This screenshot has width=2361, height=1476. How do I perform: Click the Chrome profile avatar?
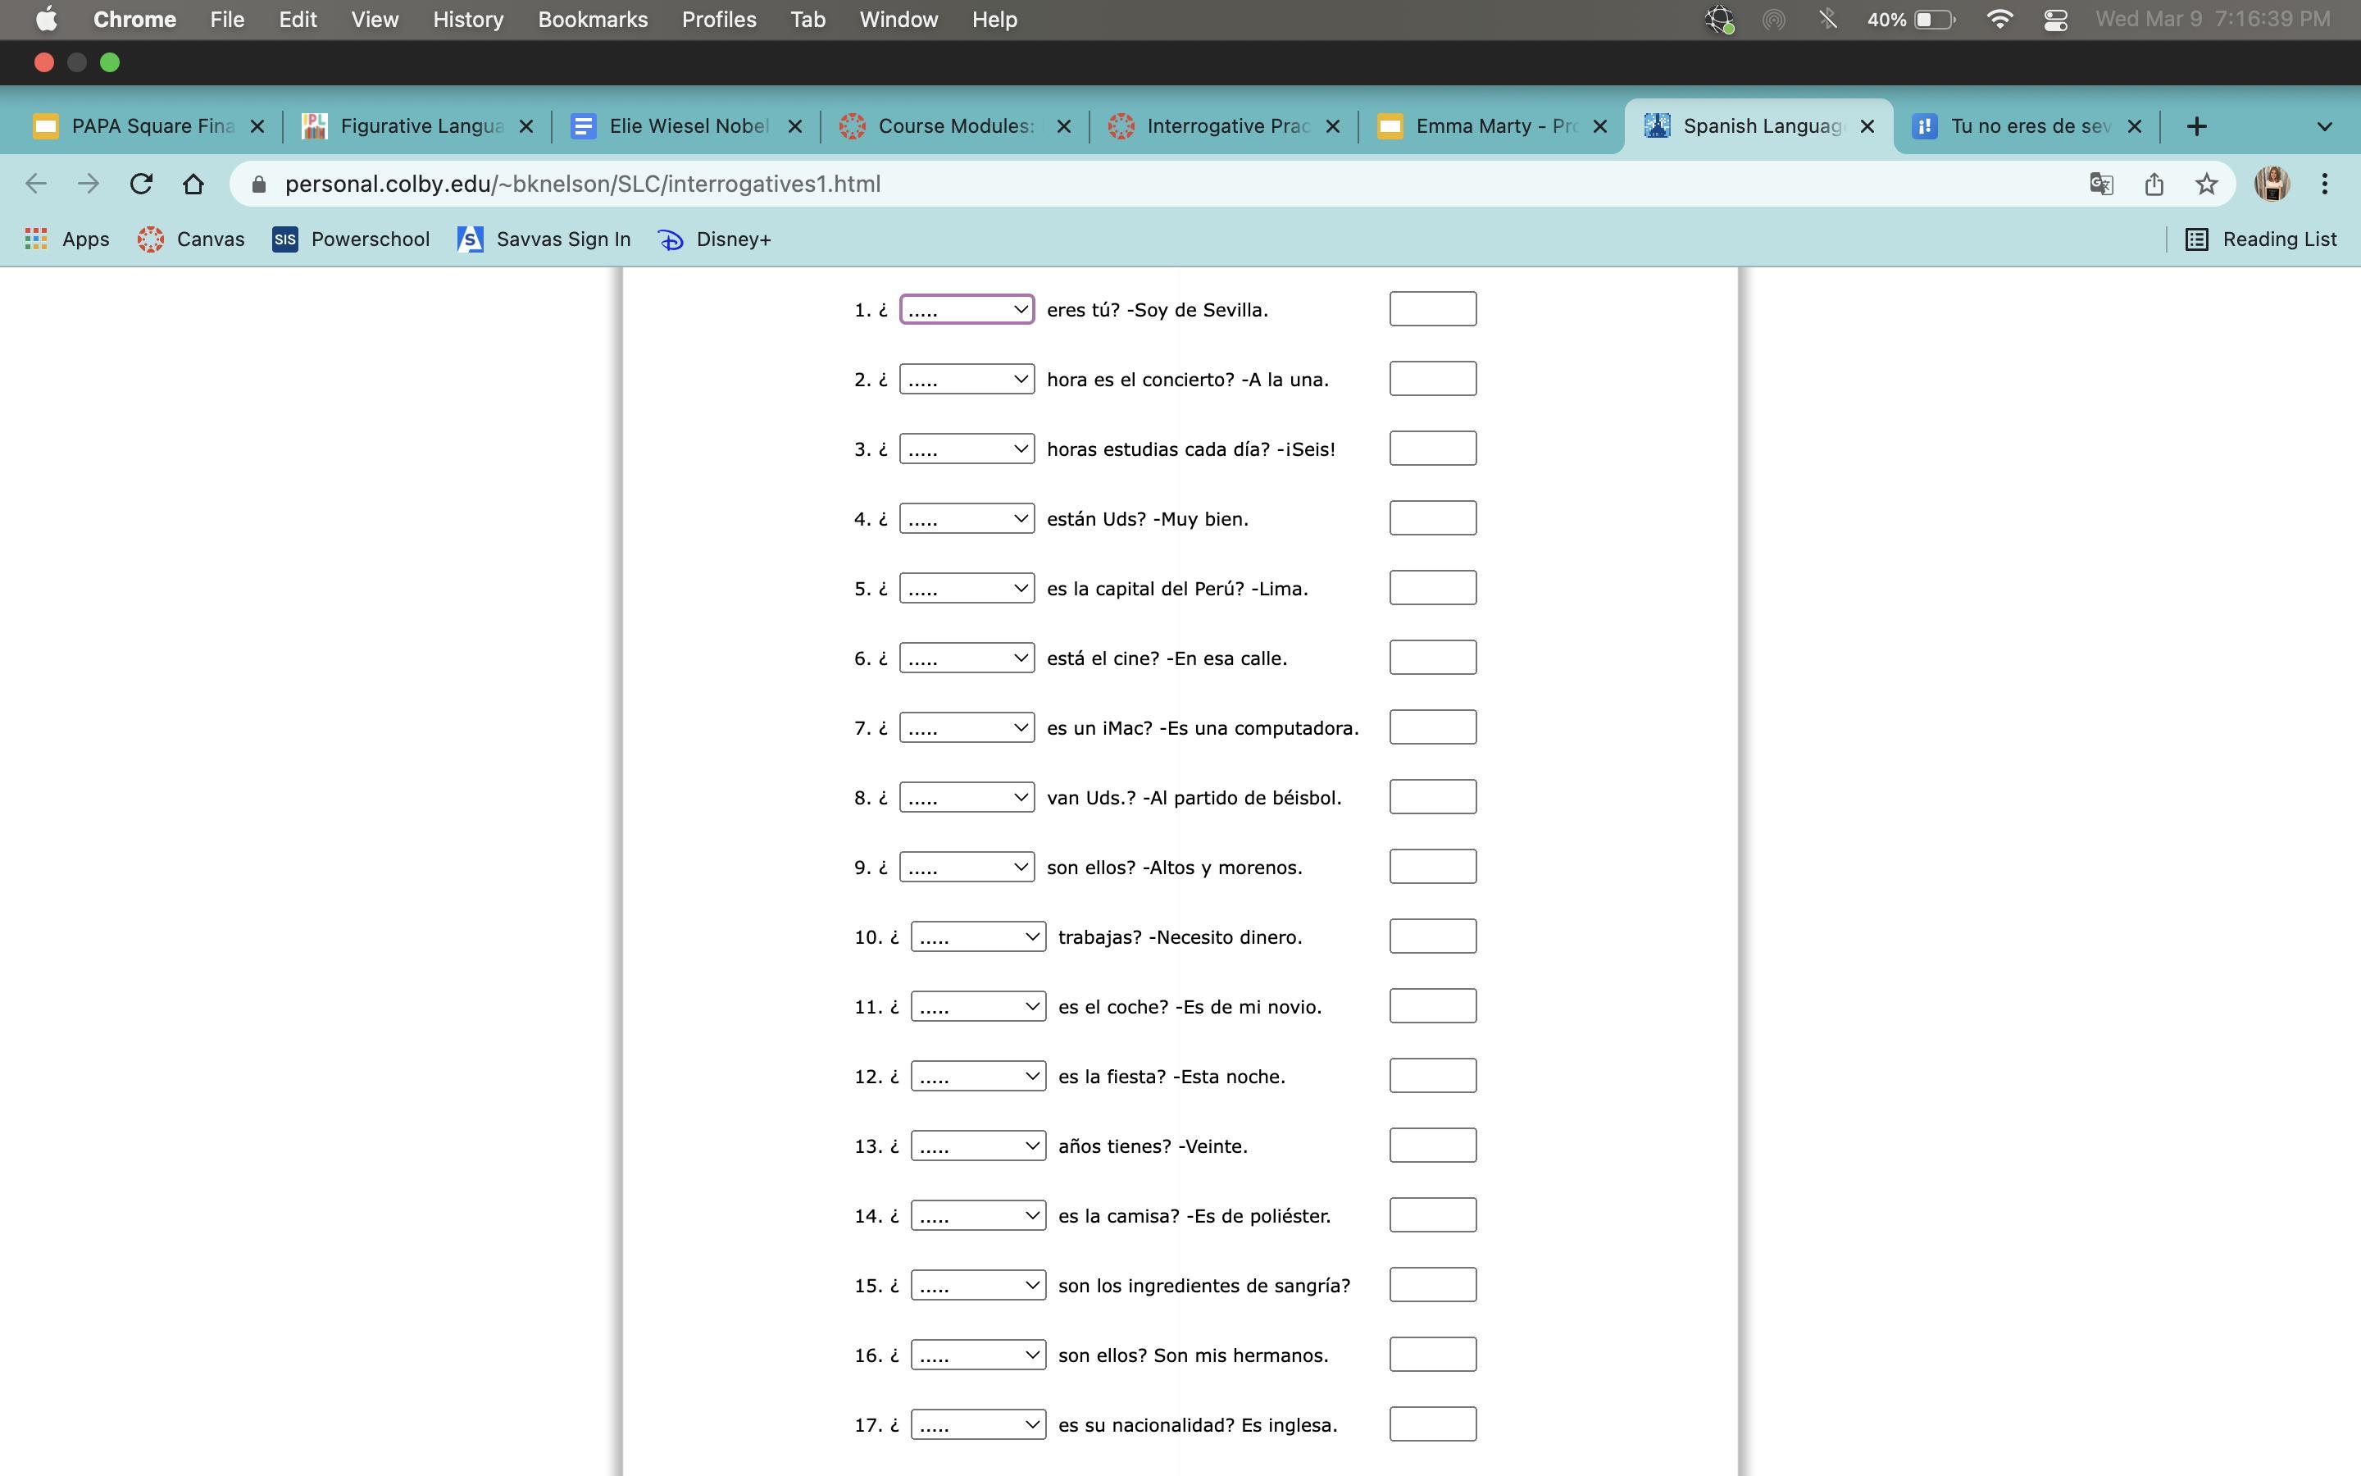pyautogui.click(x=2272, y=184)
